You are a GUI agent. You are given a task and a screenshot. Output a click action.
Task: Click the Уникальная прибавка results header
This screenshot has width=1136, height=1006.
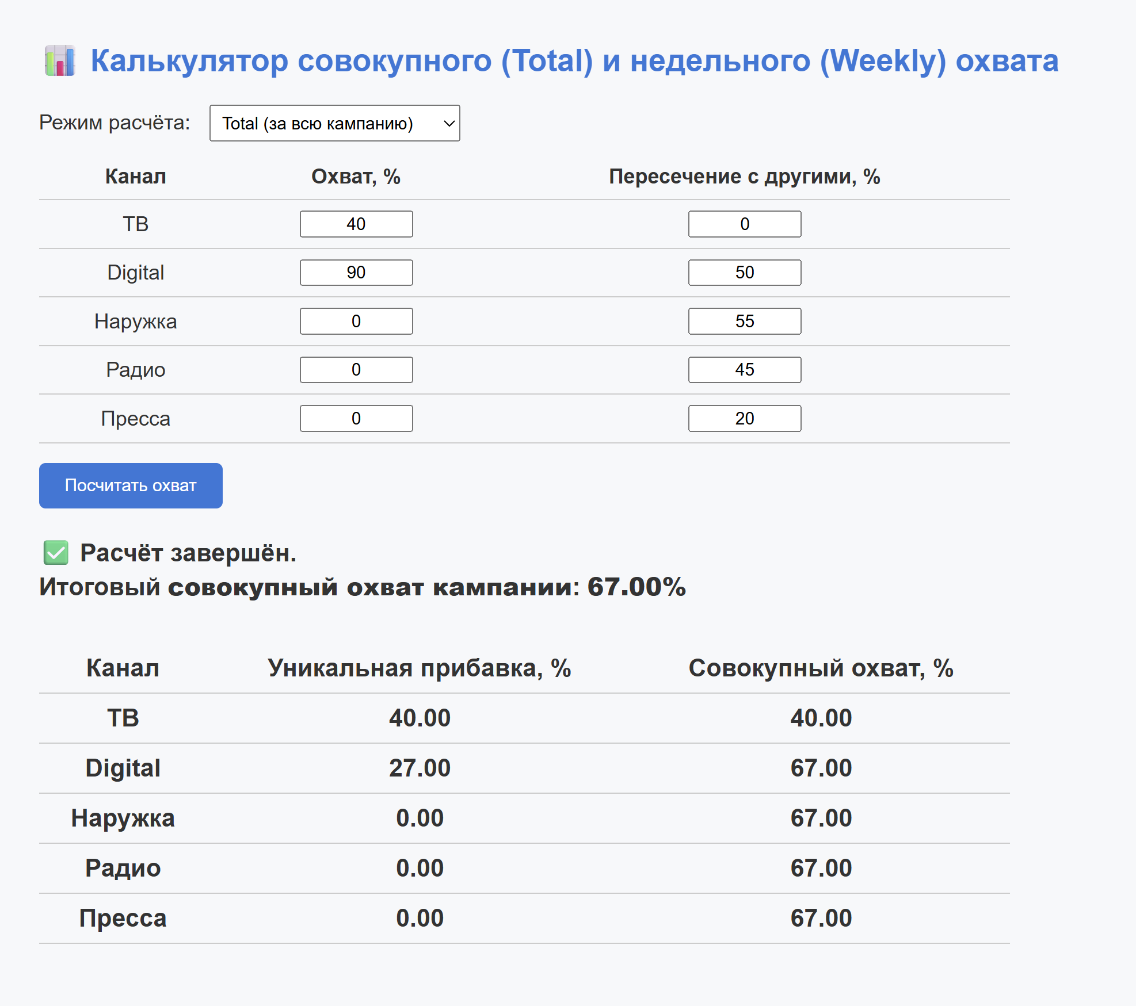pos(419,668)
